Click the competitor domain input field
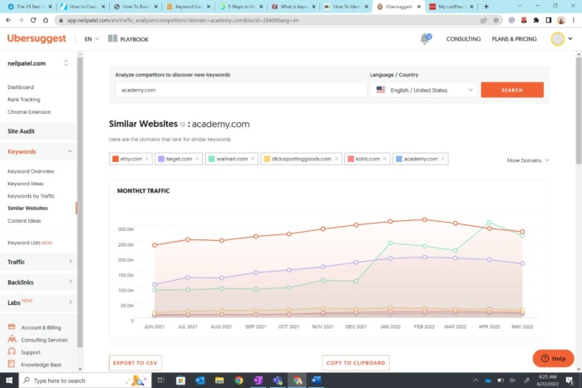This screenshot has height=388, width=582. coord(241,90)
